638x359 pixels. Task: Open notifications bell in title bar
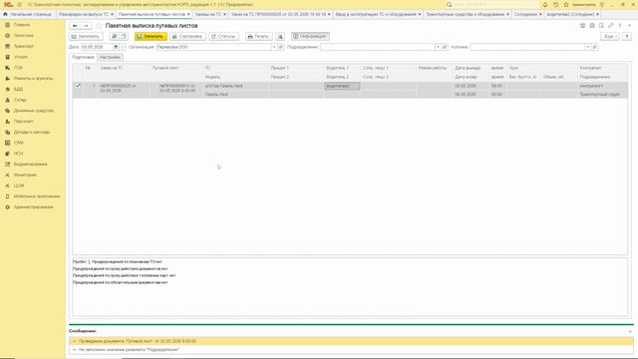(x=545, y=4)
